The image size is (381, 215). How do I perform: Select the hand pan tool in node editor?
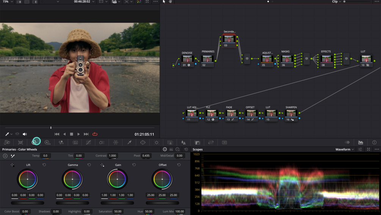pyautogui.click(x=170, y=2)
